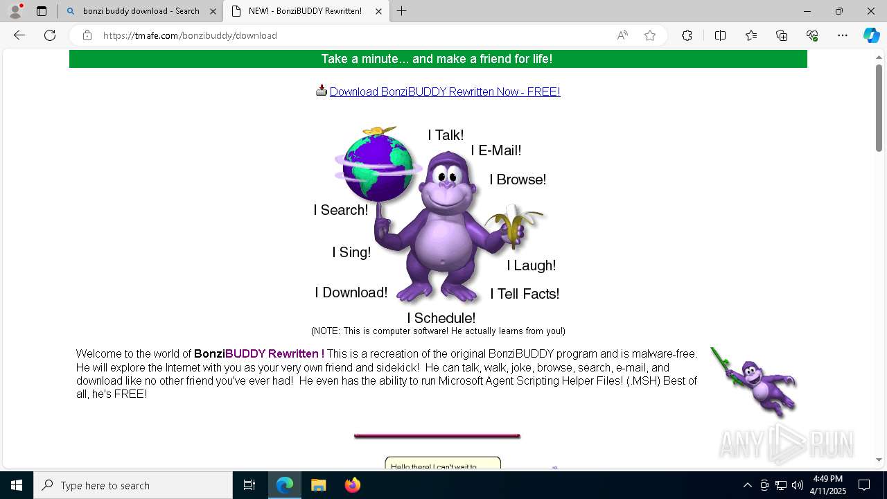Click the page scrollbar up arrow
887x499 pixels.
(879, 58)
